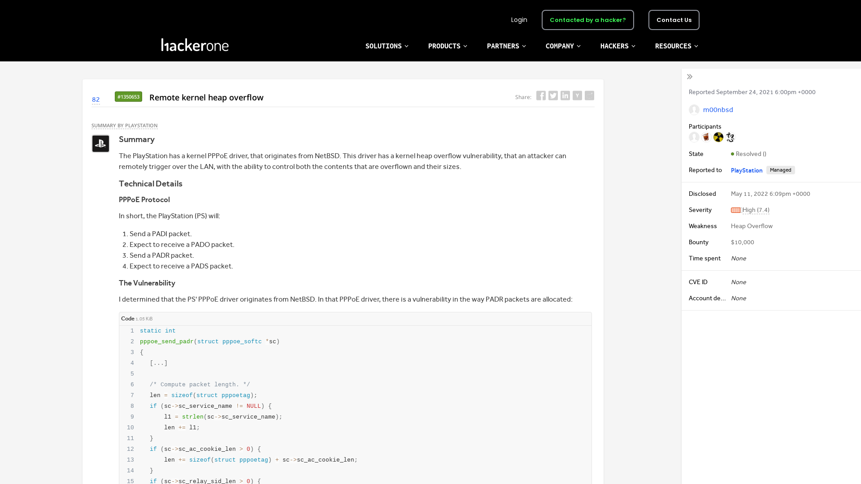Viewport: 861px width, 484px height.
Task: Click the $10,000 bounty value
Action: (x=742, y=242)
